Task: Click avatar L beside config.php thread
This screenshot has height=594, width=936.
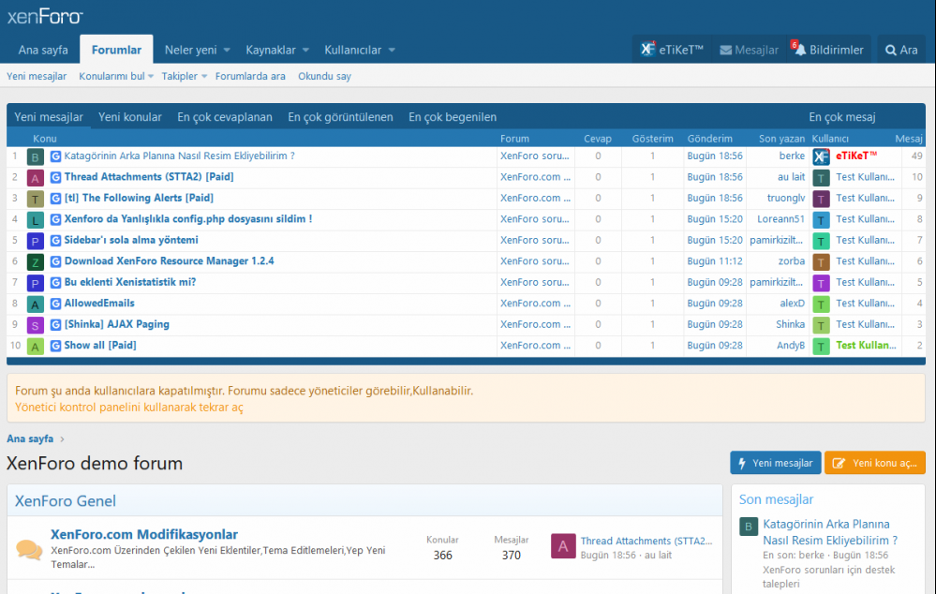Action: coord(36,219)
